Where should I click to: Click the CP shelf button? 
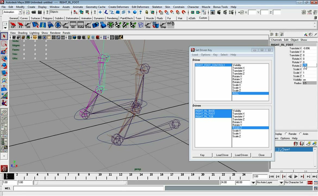pos(13,25)
